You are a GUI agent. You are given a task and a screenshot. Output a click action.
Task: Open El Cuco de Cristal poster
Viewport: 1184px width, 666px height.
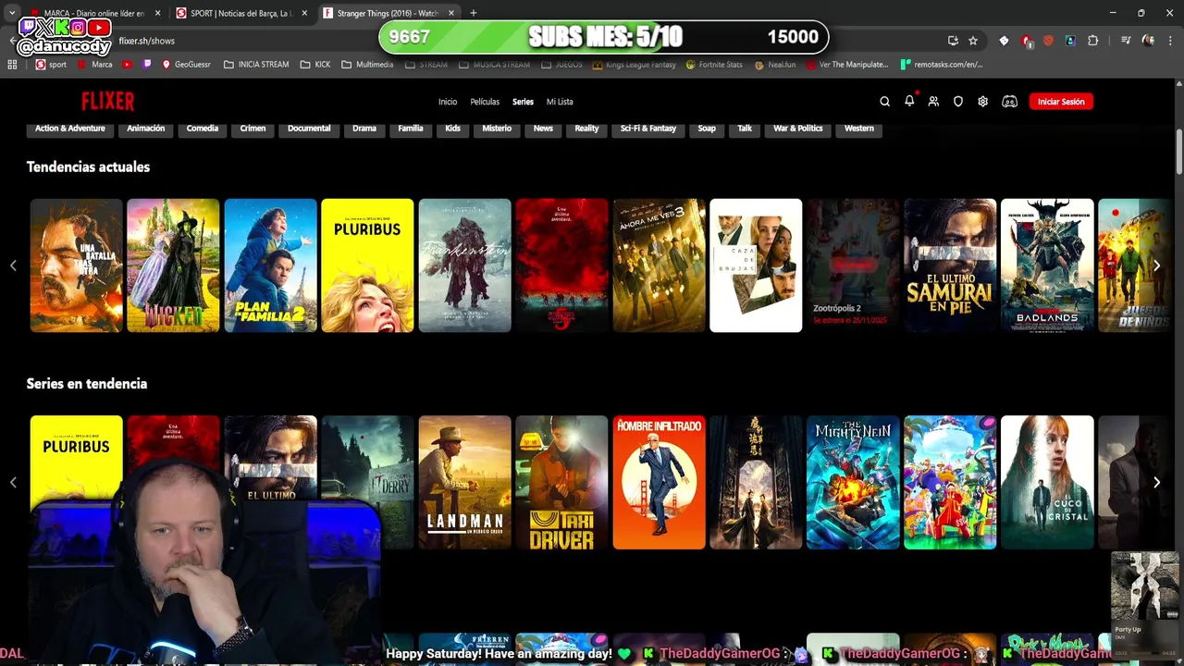coord(1047,482)
